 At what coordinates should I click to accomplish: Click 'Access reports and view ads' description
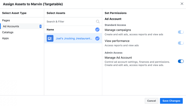click(x=122, y=45)
